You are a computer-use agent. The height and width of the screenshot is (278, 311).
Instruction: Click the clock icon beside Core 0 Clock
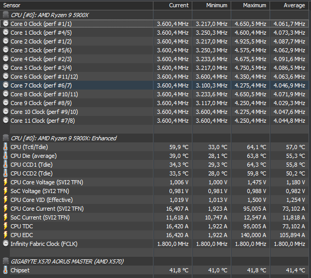pos(6,24)
